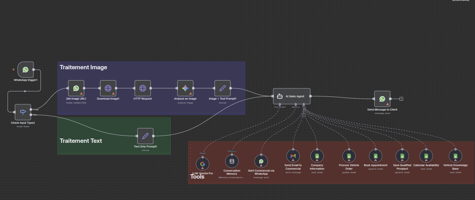Open the Conversation Memory node
Viewport: 475px width, 200px height.
tap(232, 161)
